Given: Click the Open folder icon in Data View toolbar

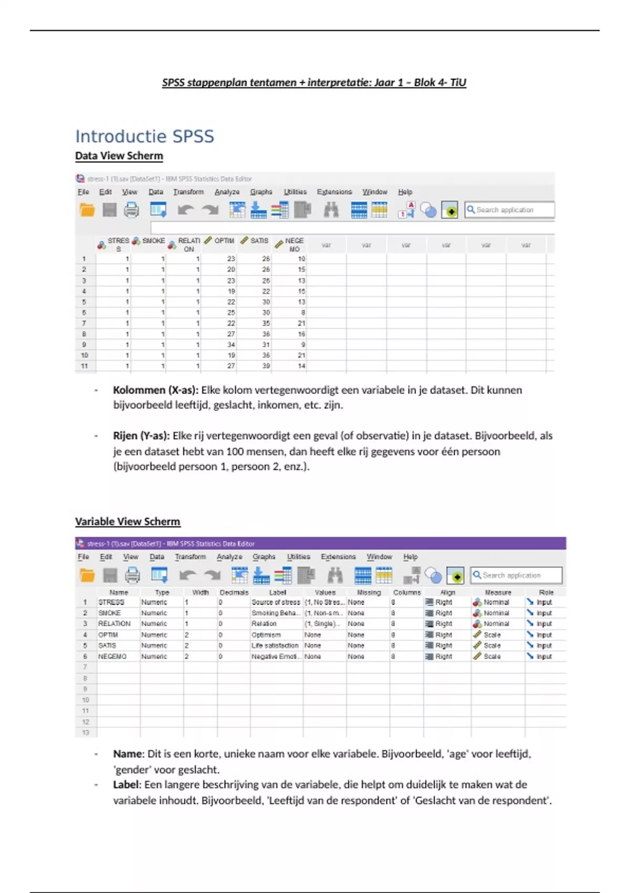Looking at the screenshot, I should coord(87,210).
